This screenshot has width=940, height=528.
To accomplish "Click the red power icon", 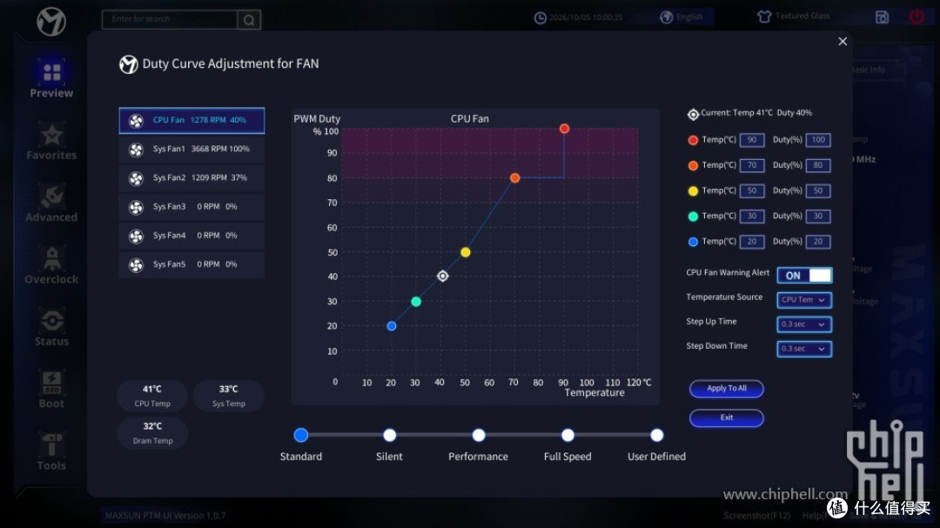I will pyautogui.click(x=916, y=17).
